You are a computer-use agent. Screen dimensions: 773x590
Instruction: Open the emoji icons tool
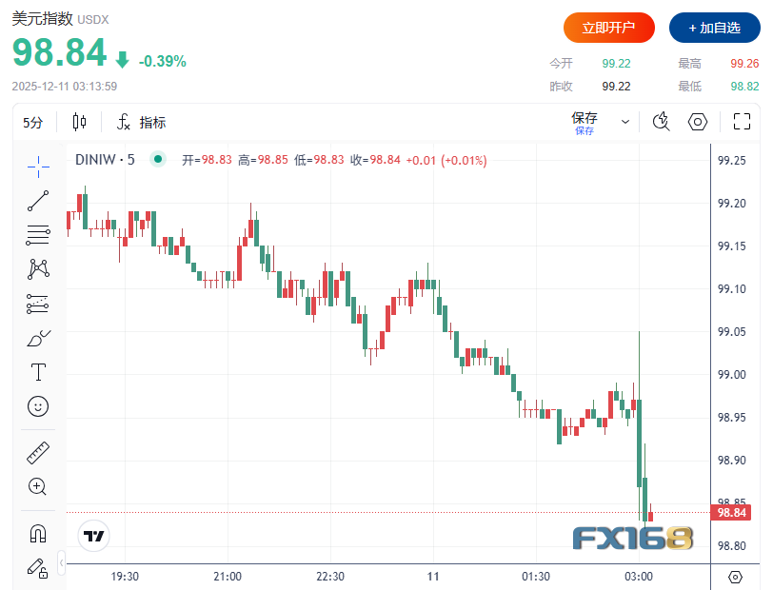(38, 406)
